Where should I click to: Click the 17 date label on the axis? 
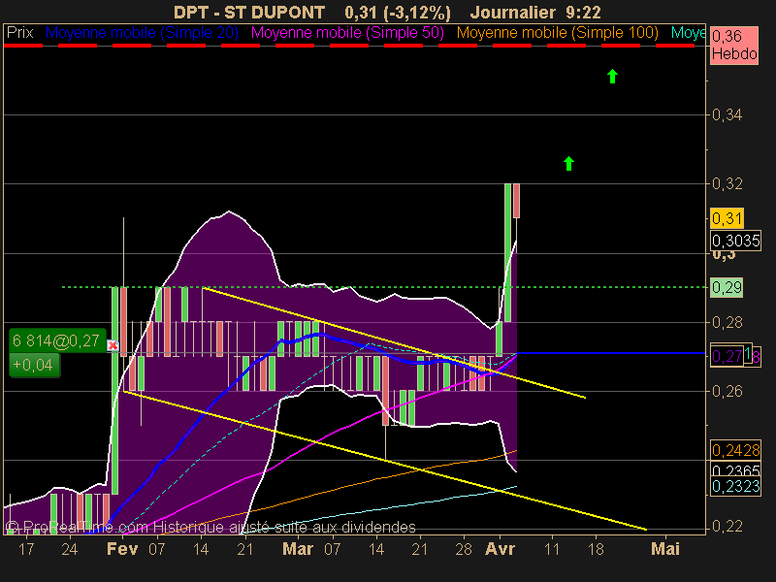coord(26,549)
